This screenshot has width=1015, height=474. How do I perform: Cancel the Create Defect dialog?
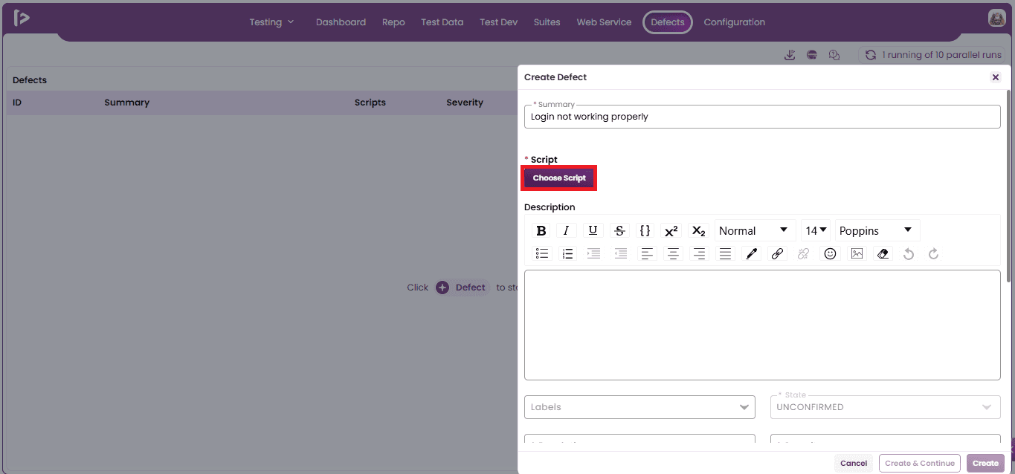point(854,463)
